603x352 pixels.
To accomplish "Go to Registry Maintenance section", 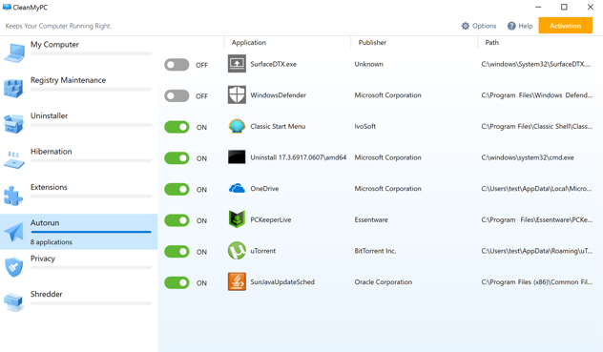I will [78, 89].
